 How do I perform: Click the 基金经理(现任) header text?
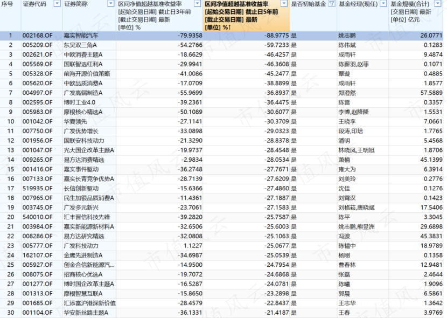[358, 4]
